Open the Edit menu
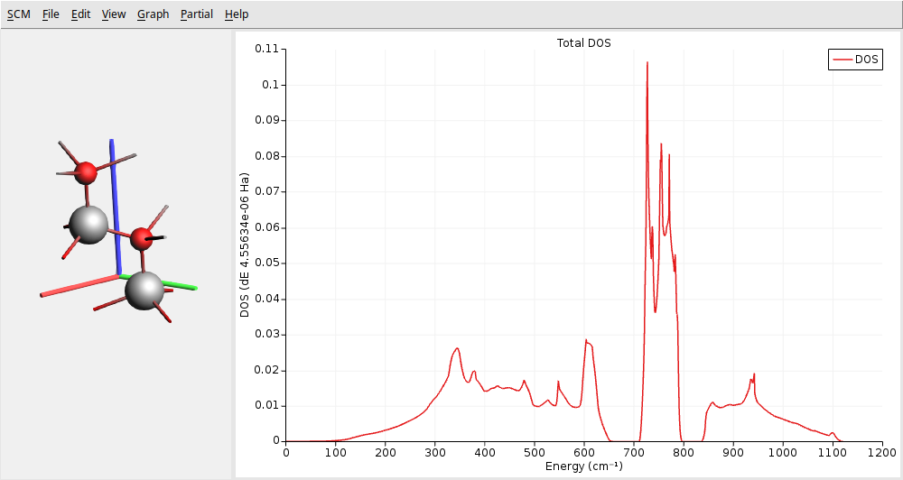Viewport: 903px width, 480px height. click(80, 14)
